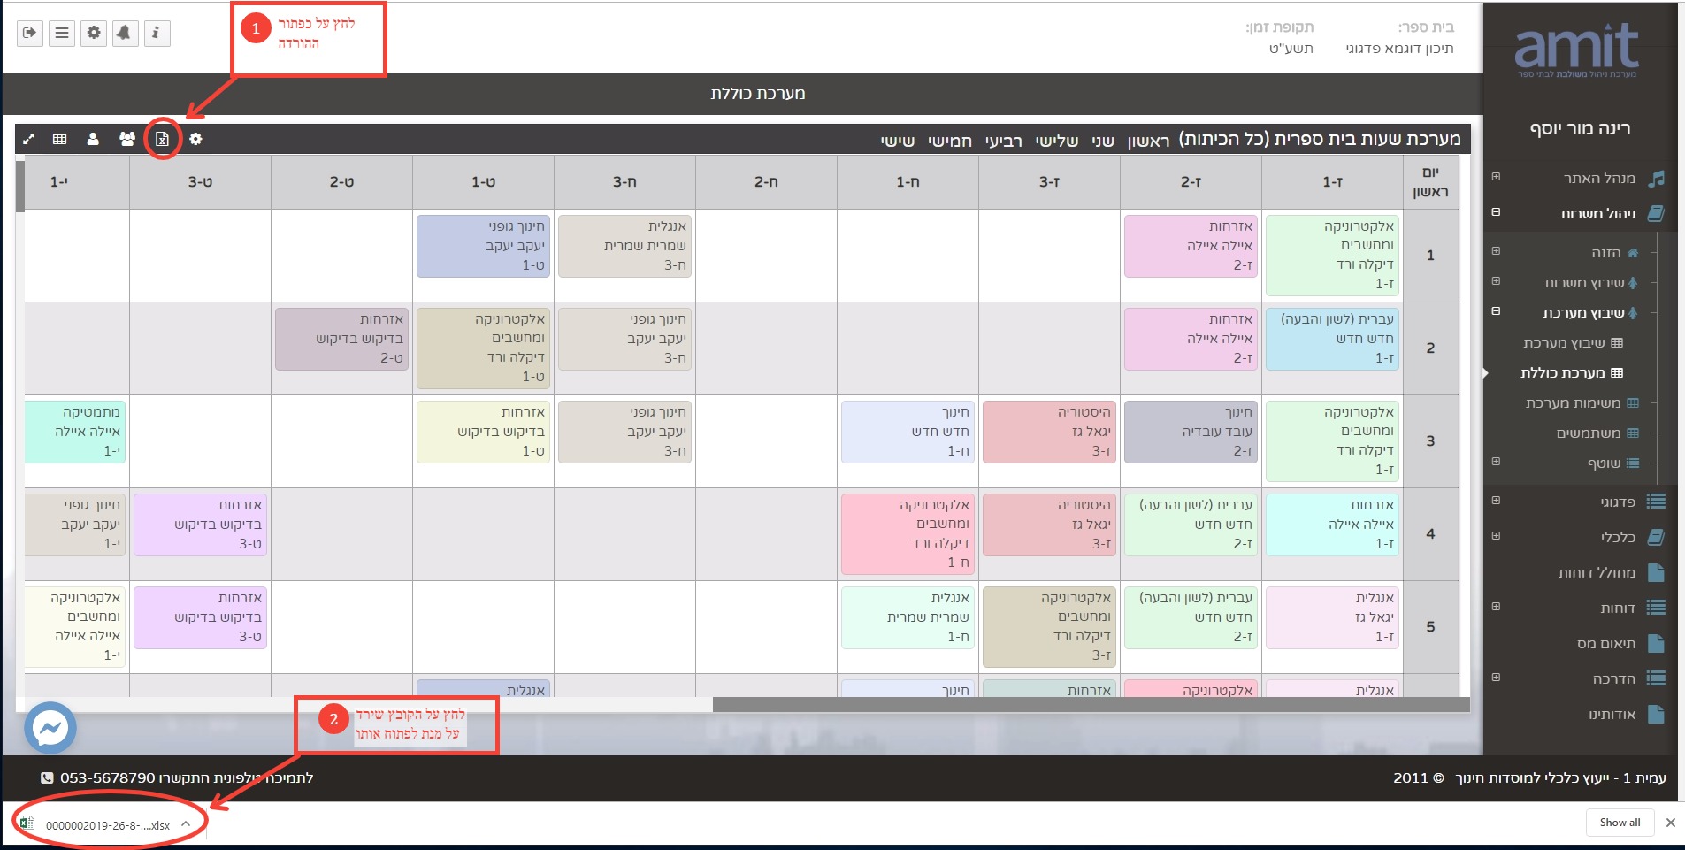Close the downloads bar

[1670, 823]
